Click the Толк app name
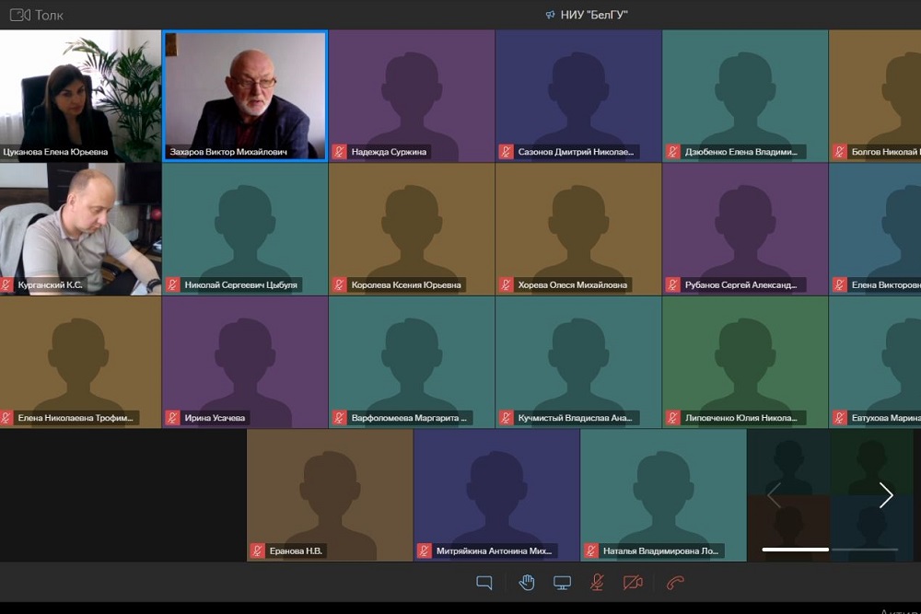The height and width of the screenshot is (614, 921). 49,15
